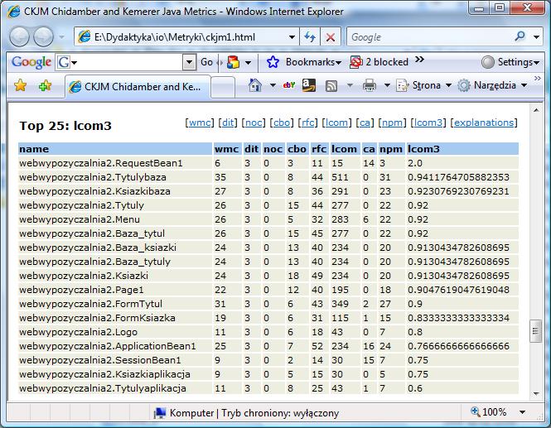Click the red Stop loading icon
The height and width of the screenshot is (428, 551).
[330, 37]
